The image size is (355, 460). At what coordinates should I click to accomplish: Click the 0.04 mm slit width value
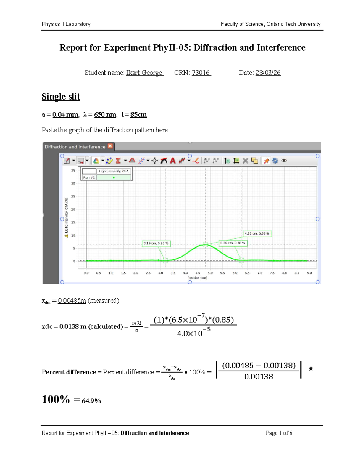[x=65, y=115]
